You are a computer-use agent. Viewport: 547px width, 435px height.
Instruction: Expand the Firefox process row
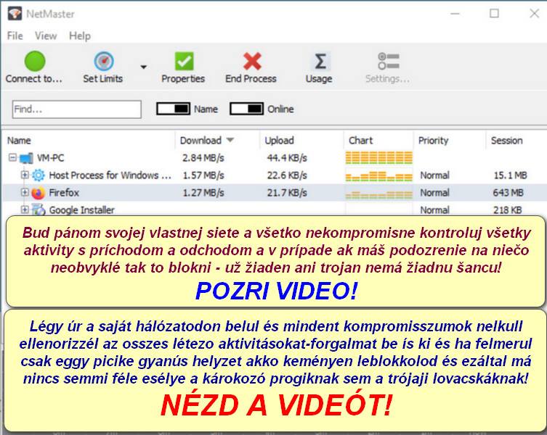[25, 192]
